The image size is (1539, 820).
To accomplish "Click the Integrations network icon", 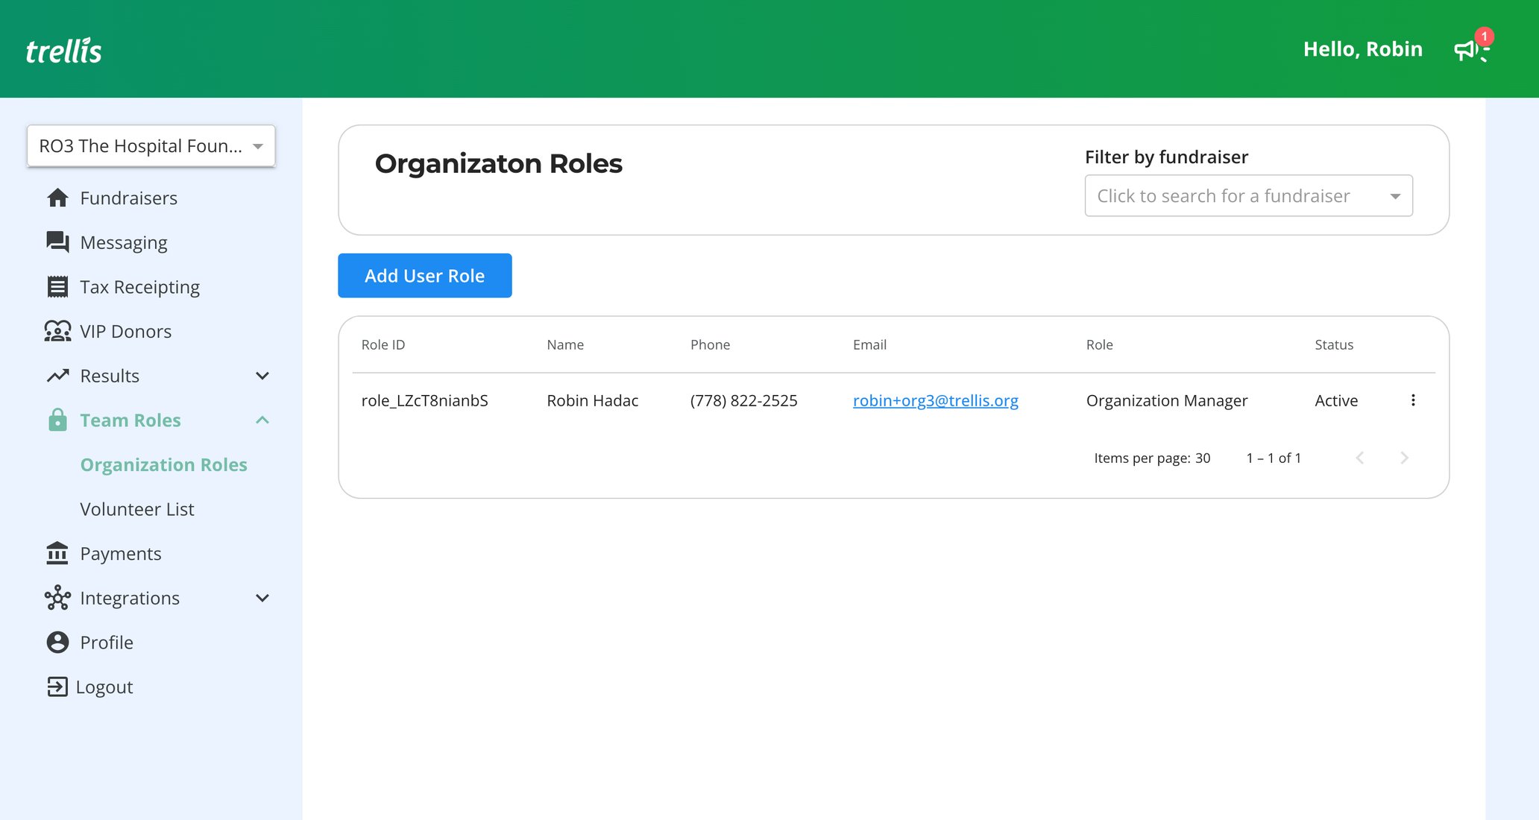I will pos(57,597).
